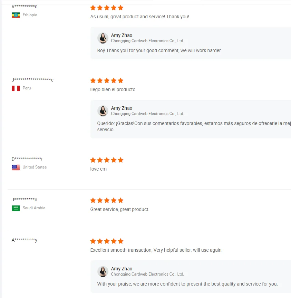291x298 pixels.
Task: Click the star rating above 'llego bien el producto'
Action: coord(107,80)
